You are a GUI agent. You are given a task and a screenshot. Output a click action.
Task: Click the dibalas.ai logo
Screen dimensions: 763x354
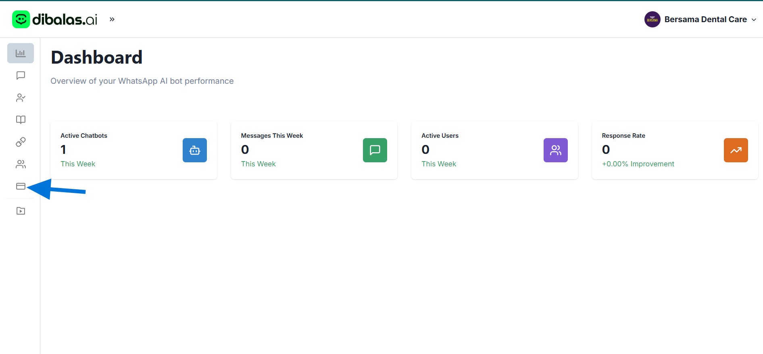(55, 19)
